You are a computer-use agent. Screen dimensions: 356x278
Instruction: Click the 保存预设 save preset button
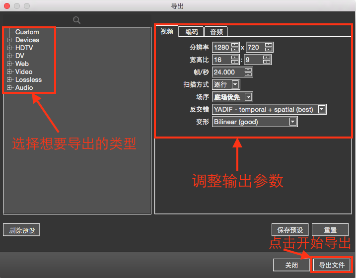[x=290, y=230]
